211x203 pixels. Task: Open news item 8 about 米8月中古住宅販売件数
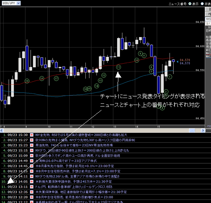click(x=78, y=171)
